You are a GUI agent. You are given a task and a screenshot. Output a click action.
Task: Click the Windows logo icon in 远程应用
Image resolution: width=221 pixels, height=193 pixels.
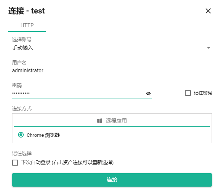coord(100,121)
